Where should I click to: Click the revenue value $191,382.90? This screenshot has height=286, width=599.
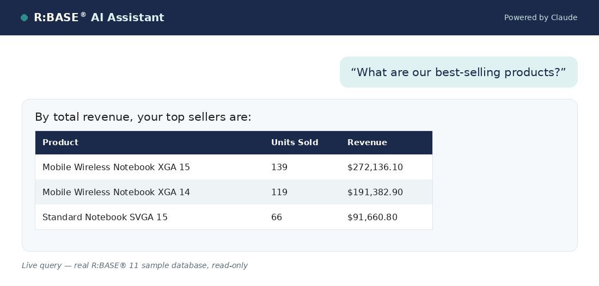tap(375, 192)
